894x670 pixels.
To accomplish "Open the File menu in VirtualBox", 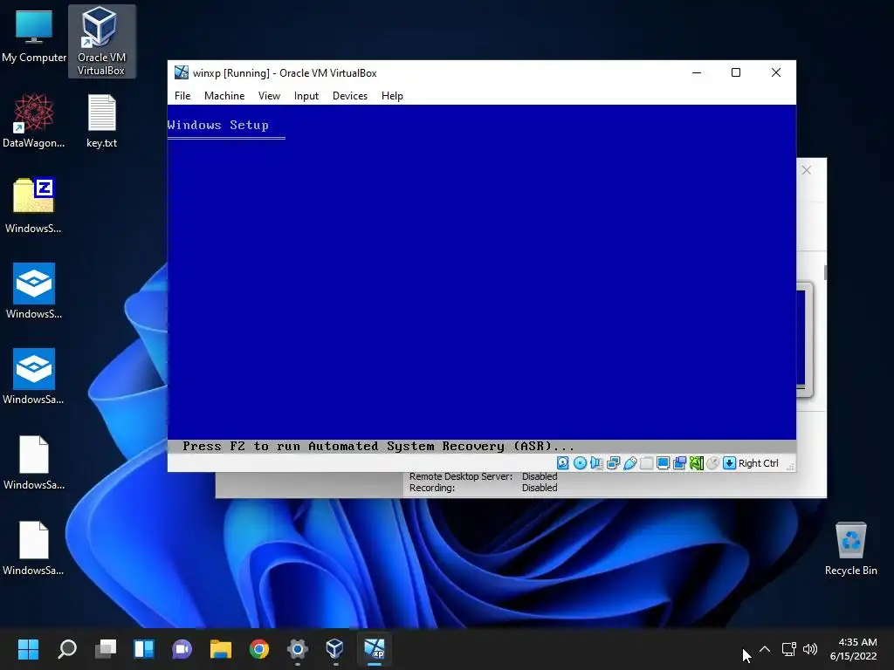I will [182, 96].
